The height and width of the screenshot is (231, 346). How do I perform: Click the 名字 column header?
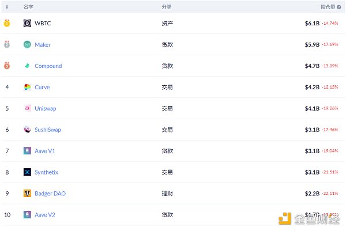(28, 7)
